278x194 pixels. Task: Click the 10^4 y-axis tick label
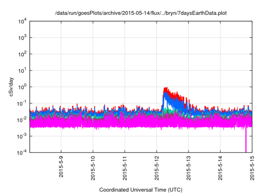[22, 21]
